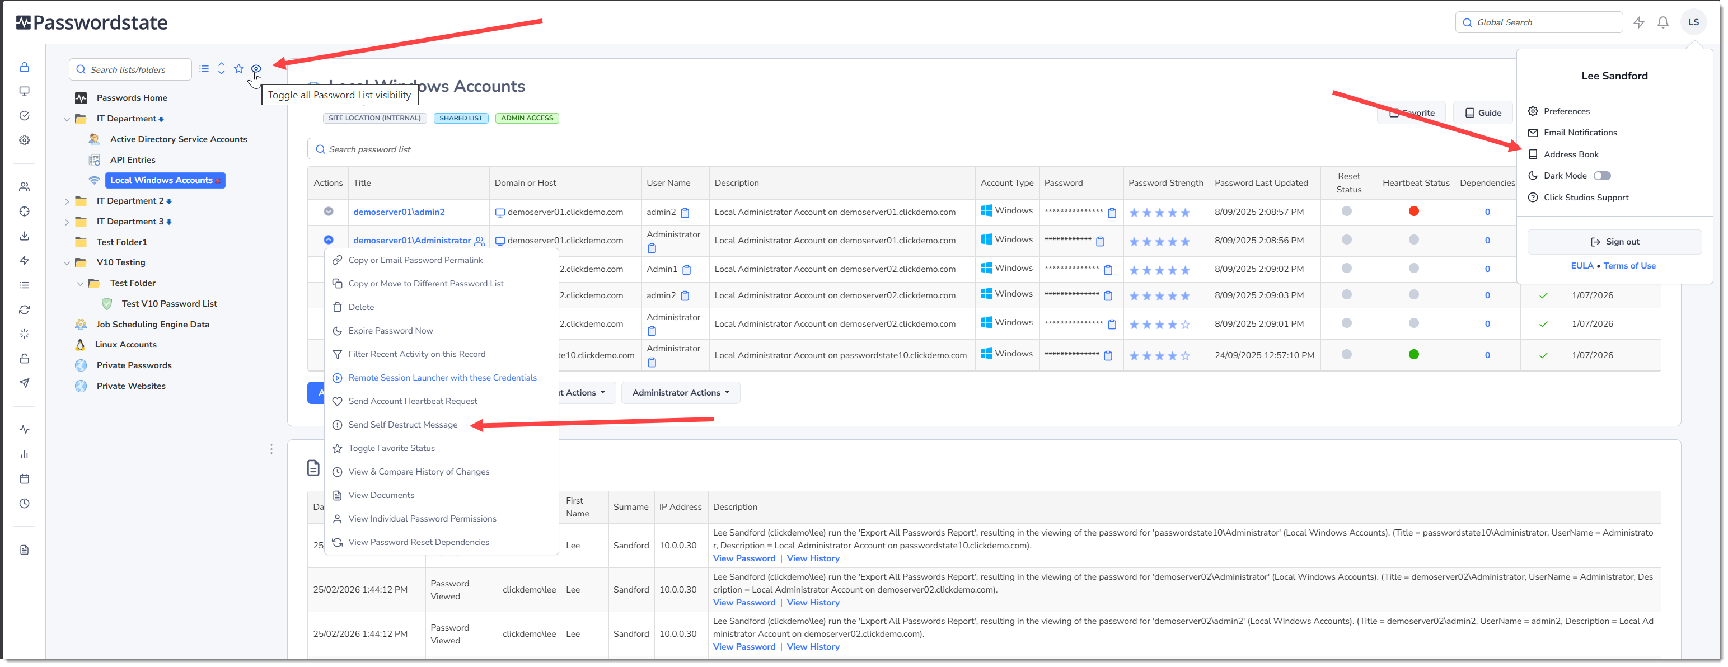Screen dimensions: 1728x667
Task: Click green heartbeat status dot for passwordstate10 row
Action: point(1413,355)
